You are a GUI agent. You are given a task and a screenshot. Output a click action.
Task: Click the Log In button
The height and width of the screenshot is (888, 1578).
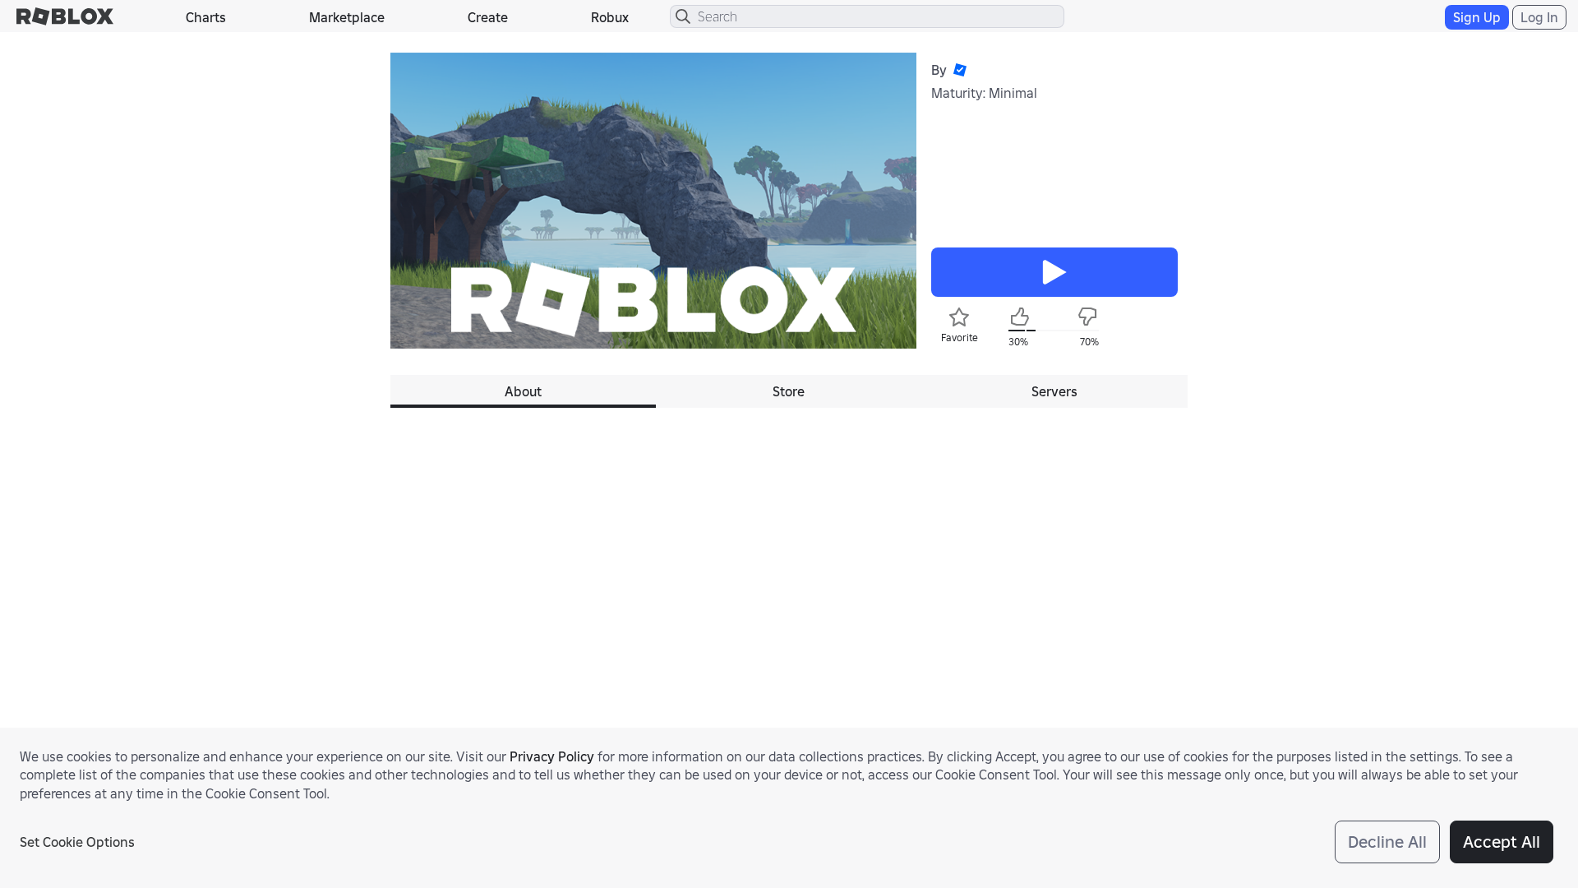[1539, 16]
